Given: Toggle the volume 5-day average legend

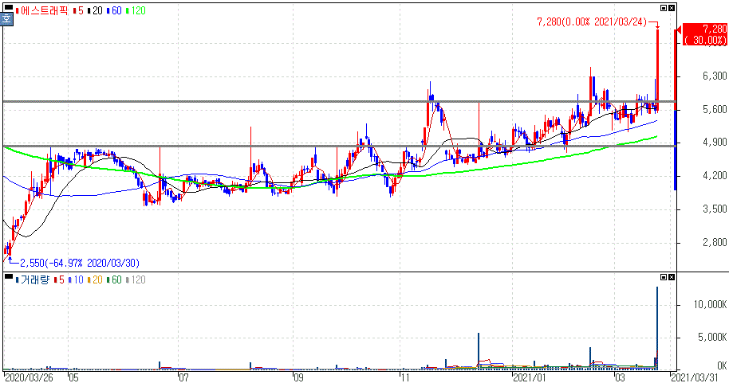Looking at the screenshot, I should click(59, 280).
